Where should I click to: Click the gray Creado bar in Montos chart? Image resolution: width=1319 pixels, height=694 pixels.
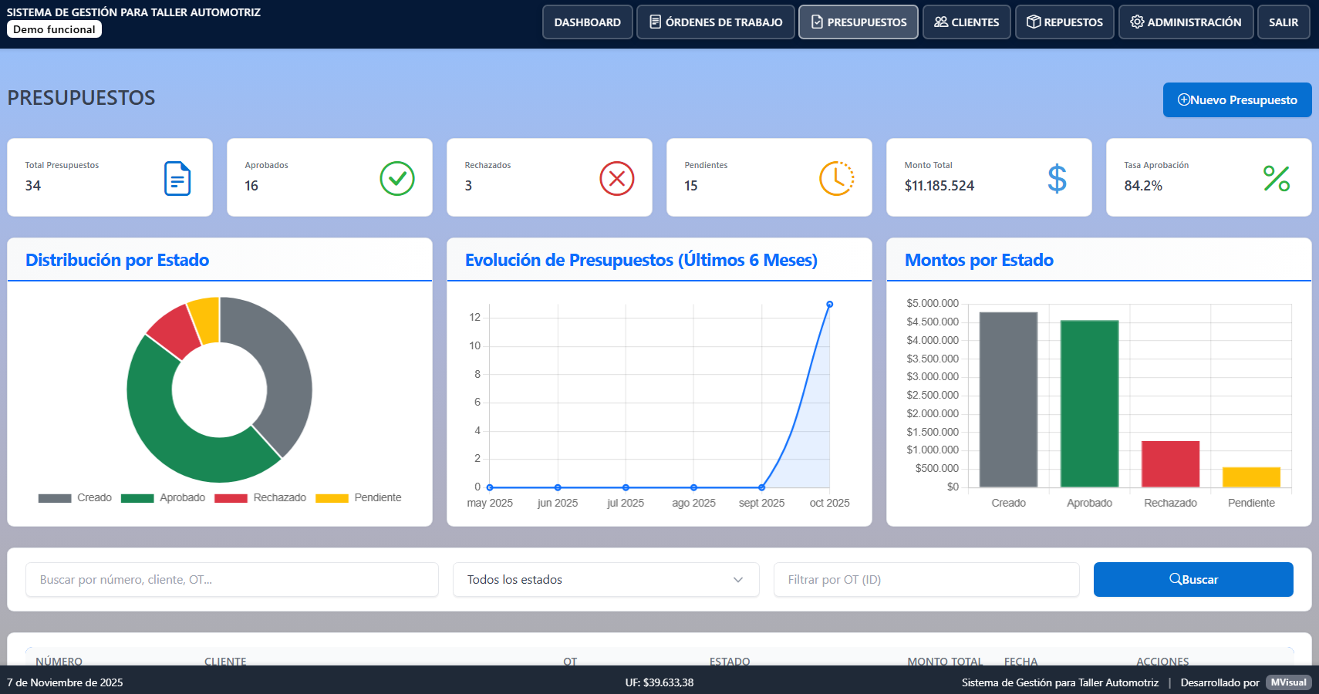[x=1008, y=399]
